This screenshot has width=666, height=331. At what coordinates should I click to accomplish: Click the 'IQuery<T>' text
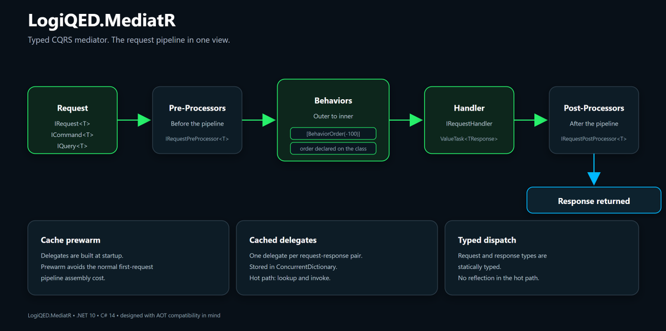[73, 146]
